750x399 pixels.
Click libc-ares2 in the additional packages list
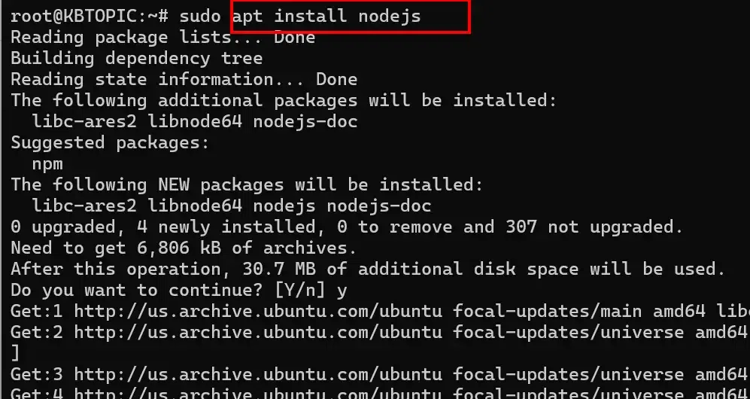(84, 121)
